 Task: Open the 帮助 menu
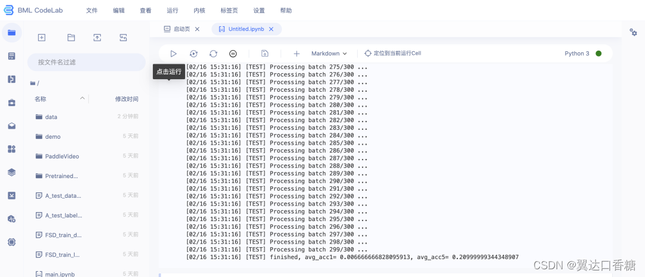pyautogui.click(x=286, y=11)
